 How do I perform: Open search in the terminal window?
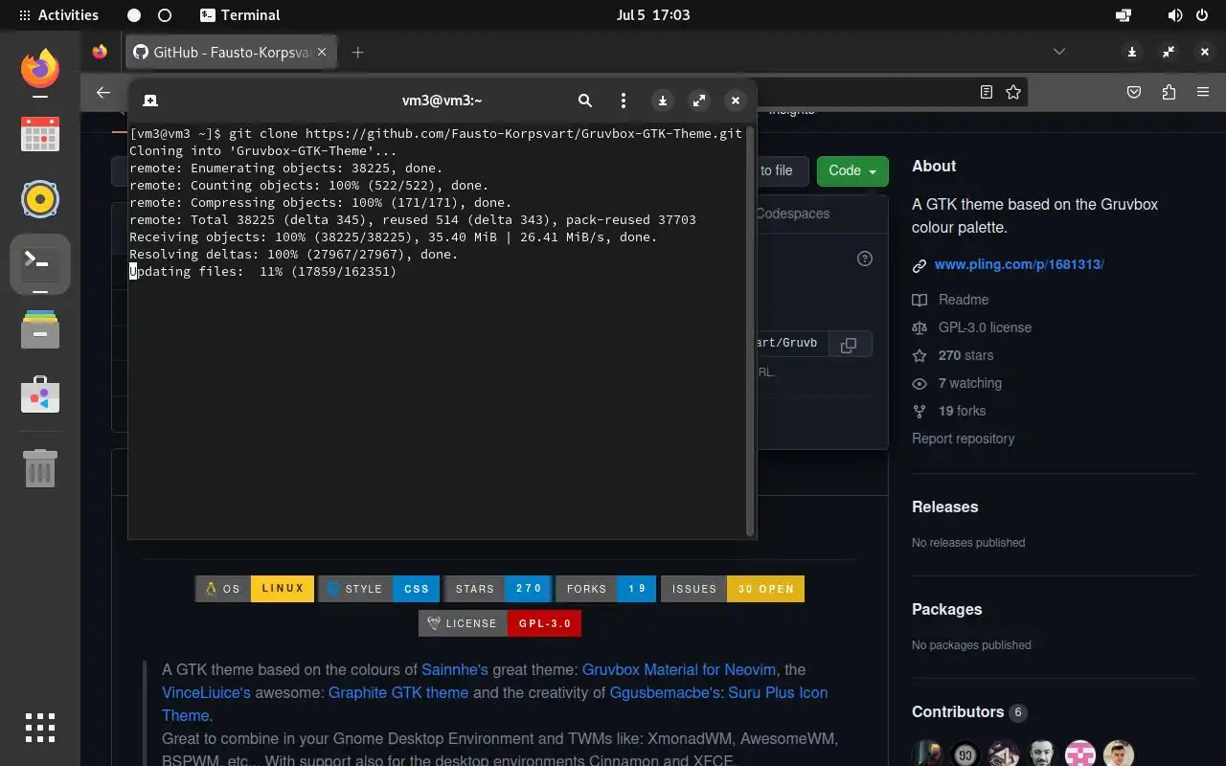[x=585, y=100]
